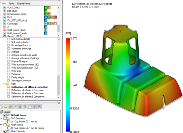Image resolution: width=183 pixels, height=133 pixels.
Task: Select the Mold_Assem2_study entry
Action: (x=17, y=33)
